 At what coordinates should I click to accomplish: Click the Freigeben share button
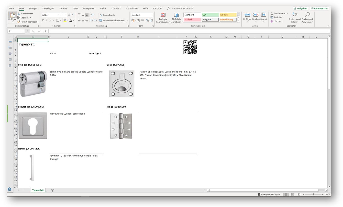(x=301, y=8)
